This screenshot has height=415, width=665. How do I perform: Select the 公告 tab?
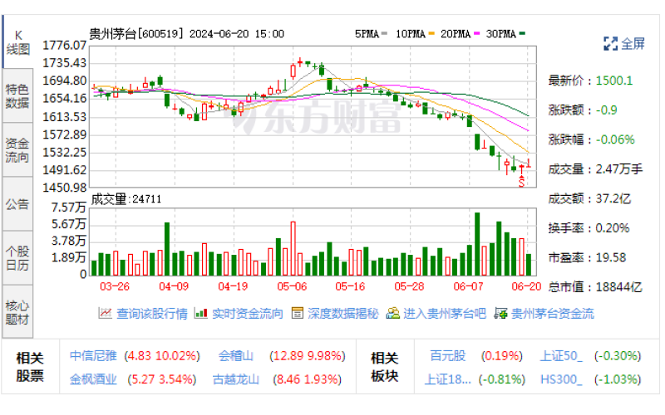coord(17,204)
